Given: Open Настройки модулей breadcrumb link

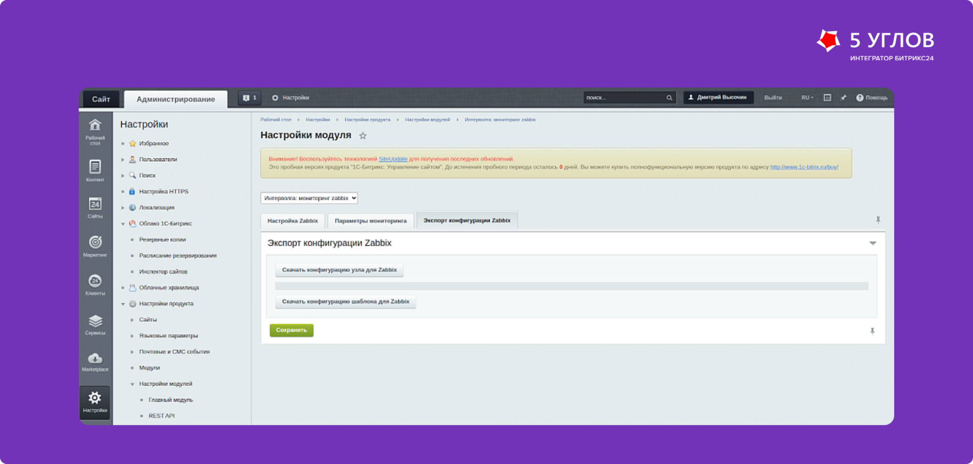Looking at the screenshot, I should 427,120.
